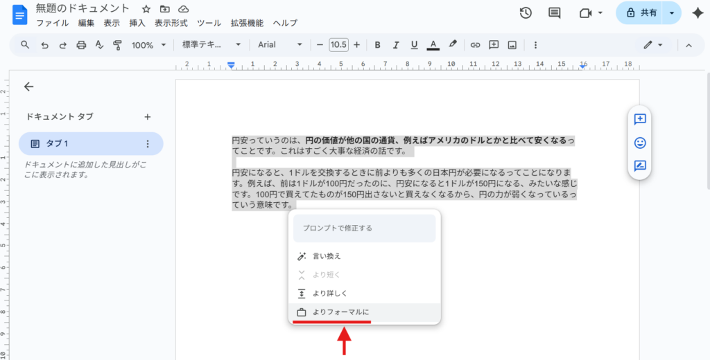The width and height of the screenshot is (710, 360).
Task: Click the paint format roller icon
Action: [x=117, y=45]
